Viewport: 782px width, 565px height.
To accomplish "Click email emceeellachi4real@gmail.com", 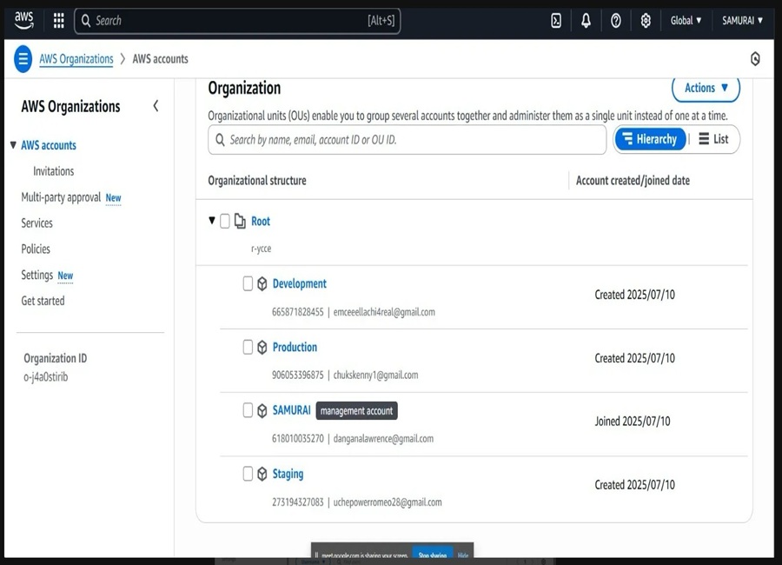I will click(384, 312).
